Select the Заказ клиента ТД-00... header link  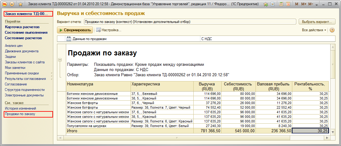click(x=28, y=14)
